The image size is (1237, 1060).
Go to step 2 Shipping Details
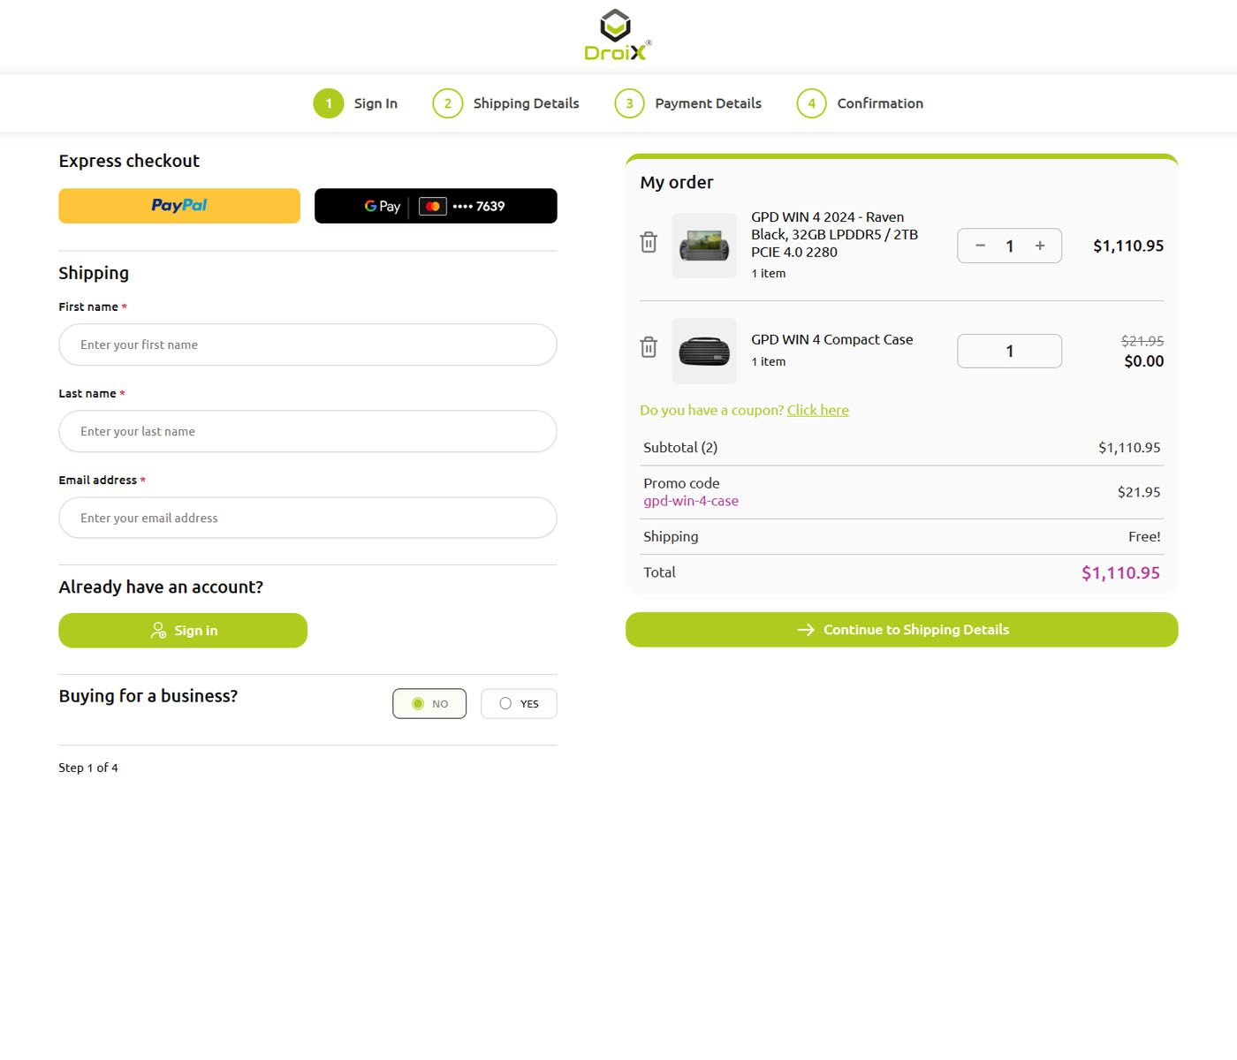(505, 103)
